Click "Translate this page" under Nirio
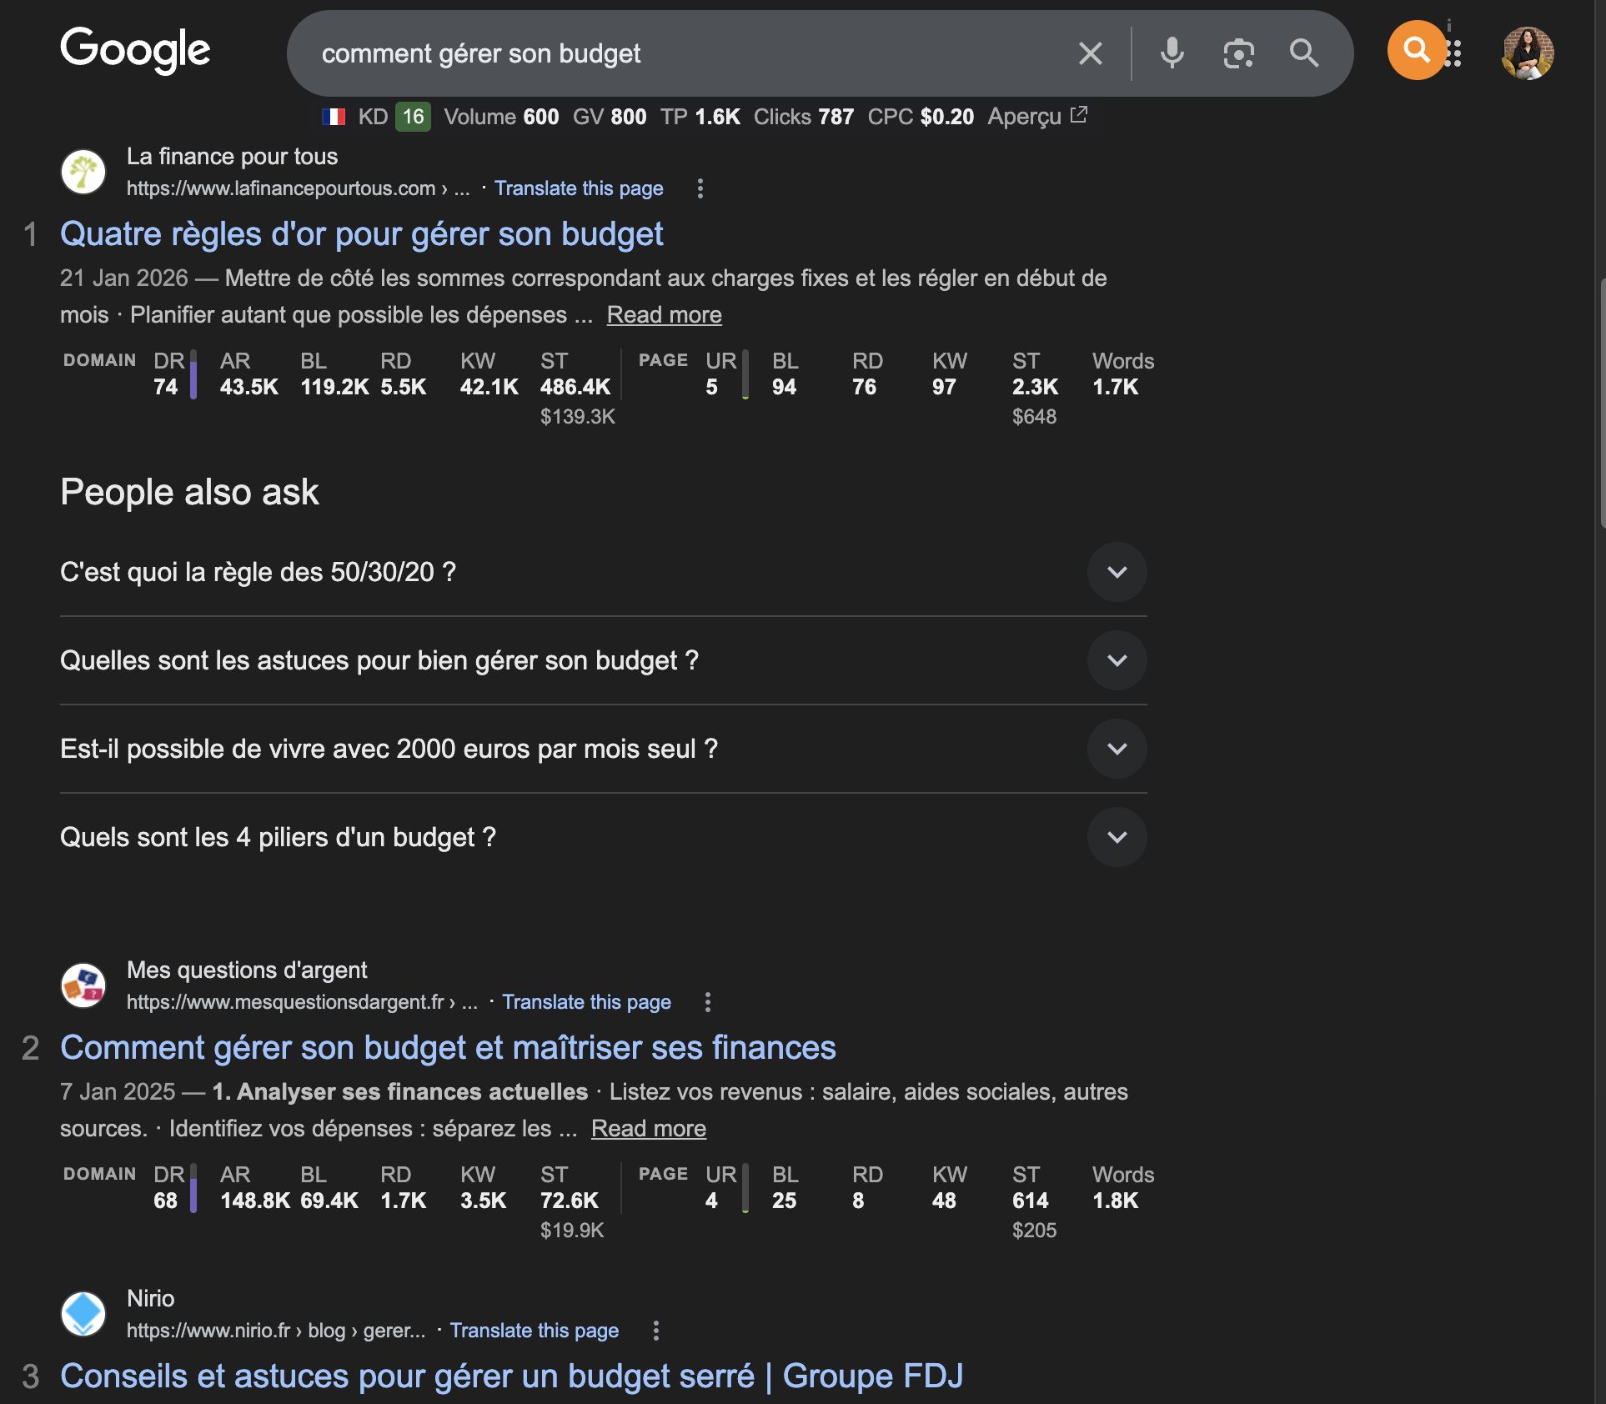The height and width of the screenshot is (1404, 1606). click(x=534, y=1331)
